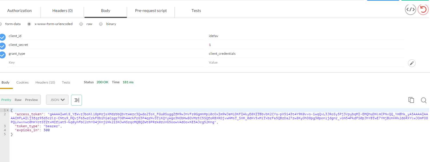This screenshot has width=430, height=162.
Task: Open the JSON format dropdown
Action: coord(57,100)
